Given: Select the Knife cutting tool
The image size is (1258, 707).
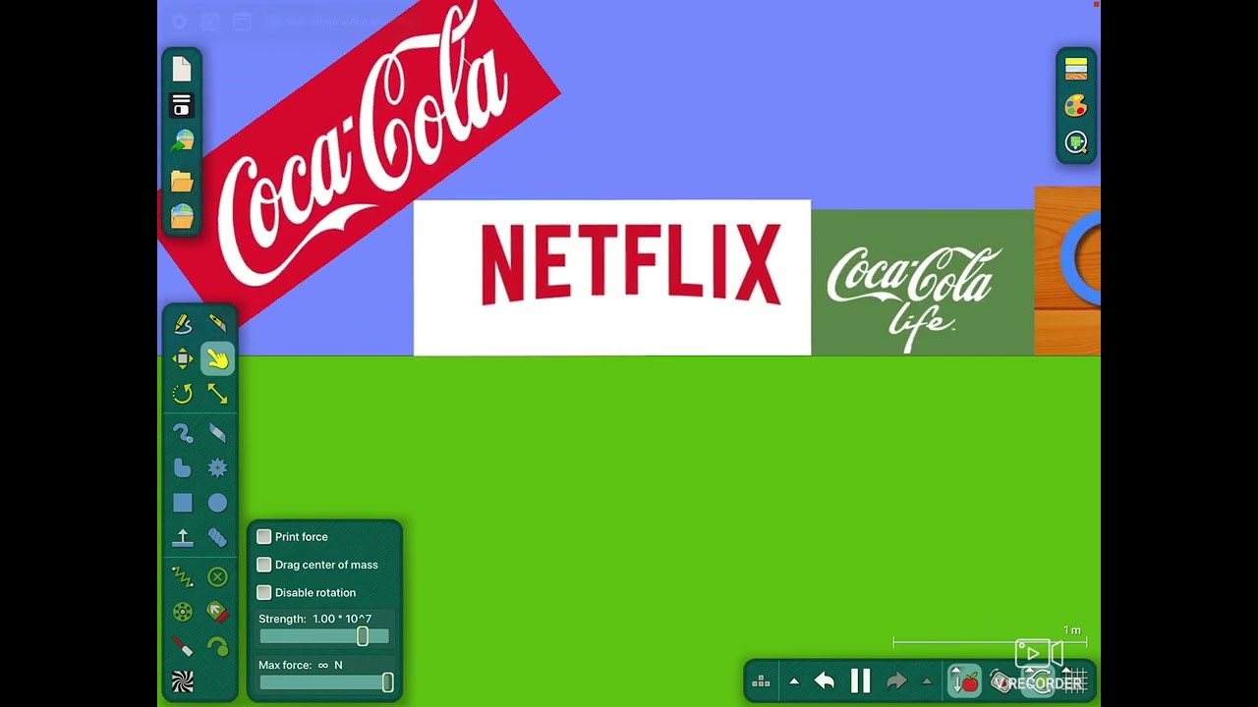Looking at the screenshot, I should pyautogui.click(x=217, y=323).
